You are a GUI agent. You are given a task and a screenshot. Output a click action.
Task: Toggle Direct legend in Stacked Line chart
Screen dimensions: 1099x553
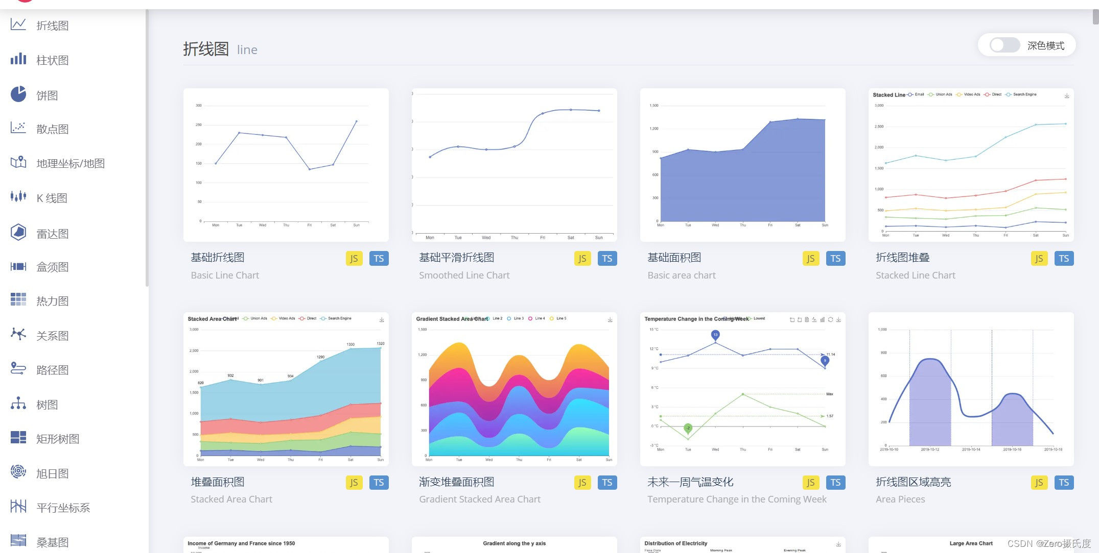tap(993, 94)
